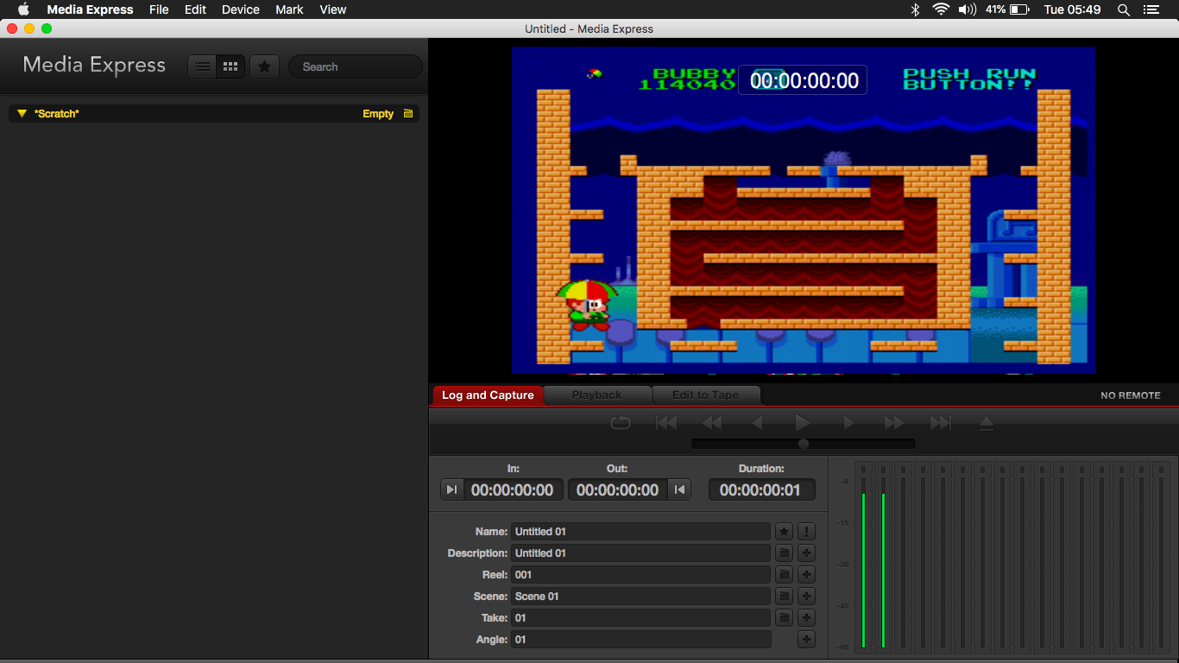
Task: Click the jog shuttle slider knob
Action: pyautogui.click(x=804, y=443)
